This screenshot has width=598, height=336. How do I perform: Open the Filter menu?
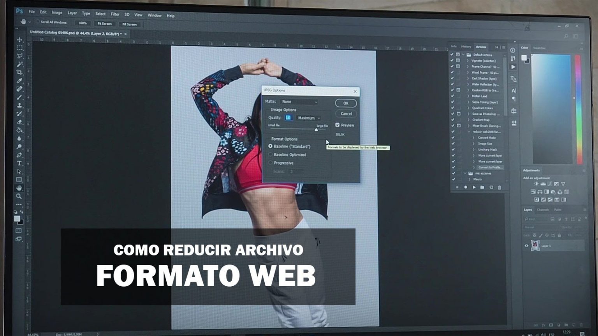115,14
